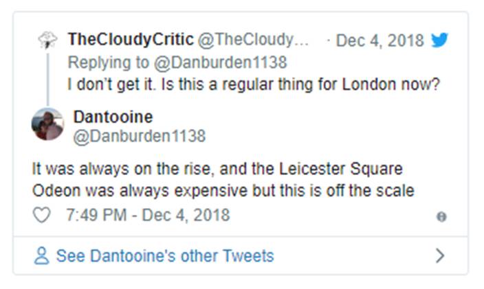Click the @Danburden1138 handle under Dantooine
484x289 pixels.
(x=139, y=136)
